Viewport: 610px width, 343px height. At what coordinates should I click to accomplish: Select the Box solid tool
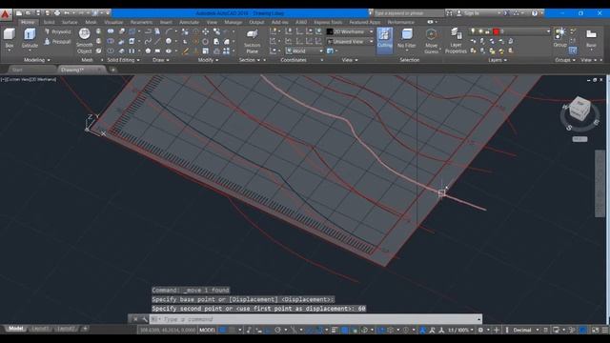9,38
